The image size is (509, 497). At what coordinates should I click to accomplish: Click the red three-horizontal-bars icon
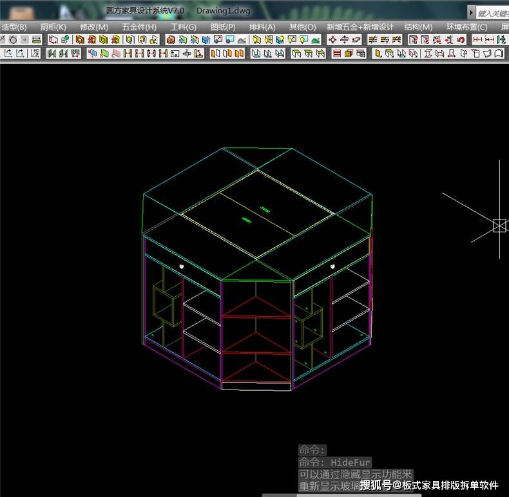(337, 53)
